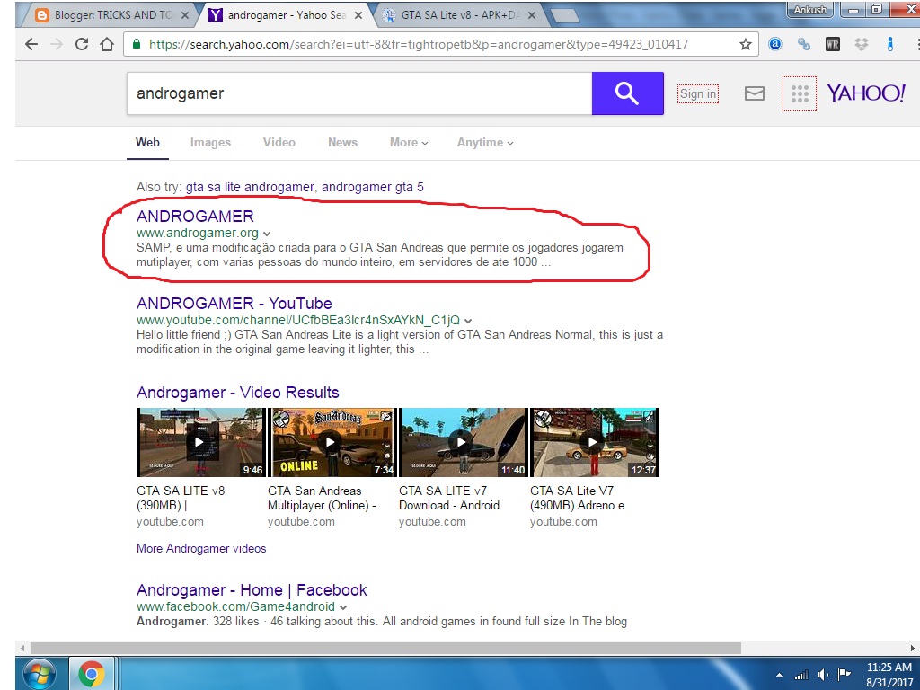Image resolution: width=920 pixels, height=690 pixels.
Task: Close the GTA SA Lite v8 tab
Action: pos(532,15)
